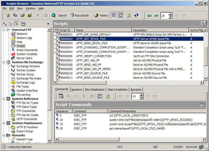Select script row 90000006 UFTP_VERIFY_CONNECTION
Screen dimensions: 209x151
128,56
